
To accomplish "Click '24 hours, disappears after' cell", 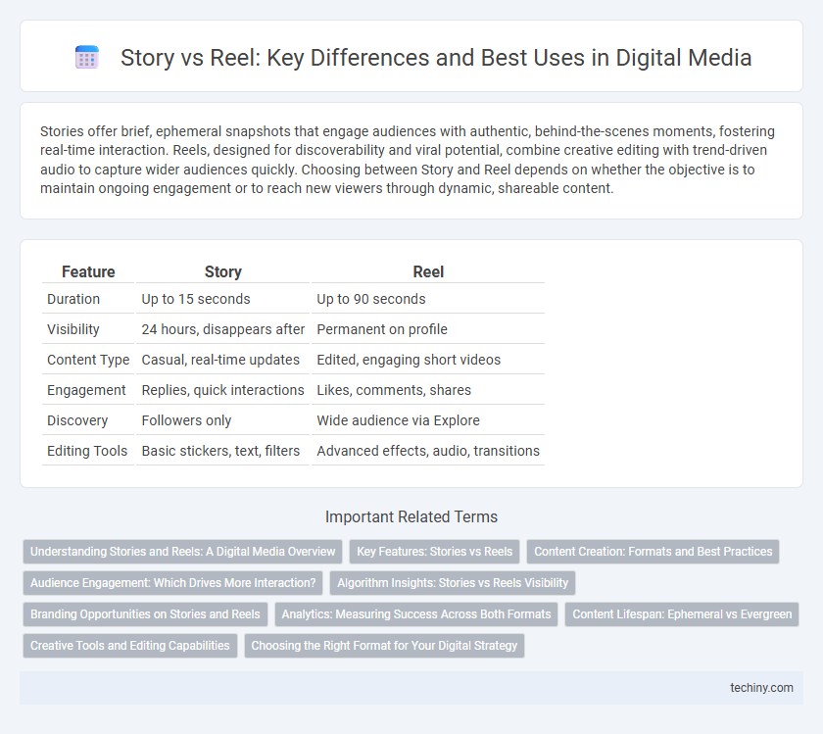I will (223, 329).
